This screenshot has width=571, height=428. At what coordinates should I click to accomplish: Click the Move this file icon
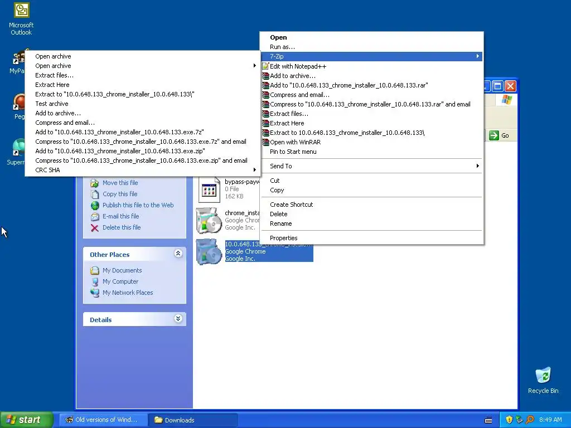coord(95,183)
